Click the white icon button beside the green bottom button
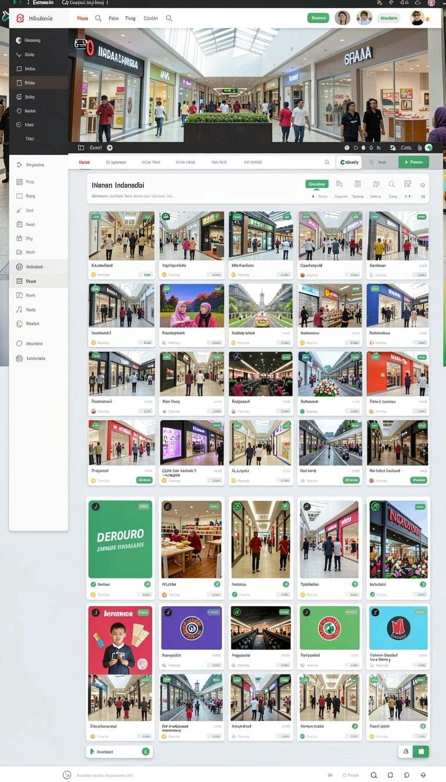This screenshot has height=782, width=446. coord(406,752)
